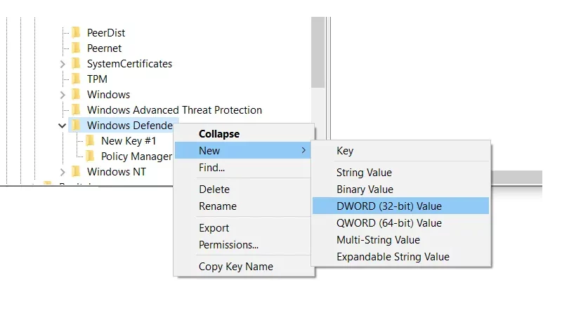Image resolution: width=562 pixels, height=313 pixels.
Task: Choose Export in the context menu
Action: [x=242, y=228]
